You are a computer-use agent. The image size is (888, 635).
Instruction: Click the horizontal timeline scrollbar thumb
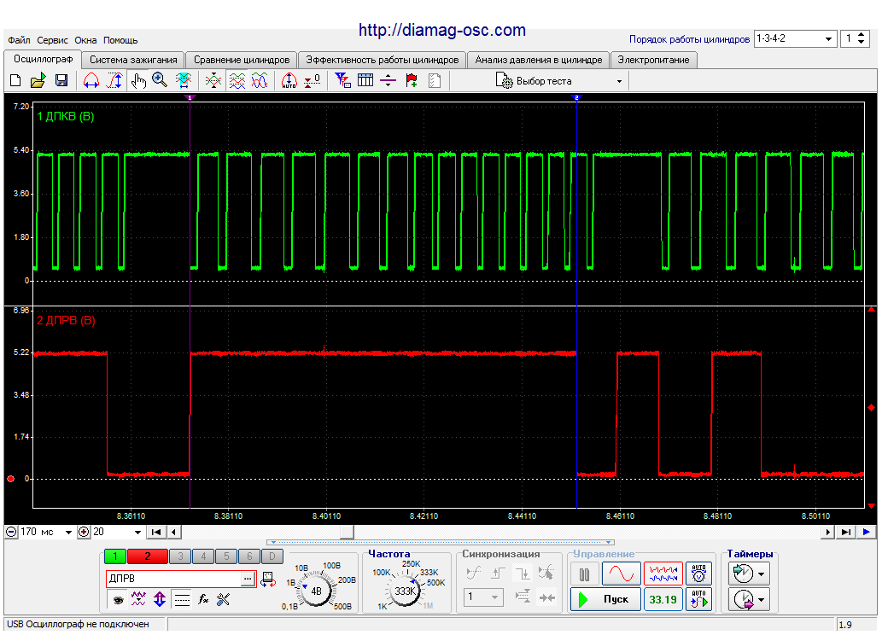347,532
